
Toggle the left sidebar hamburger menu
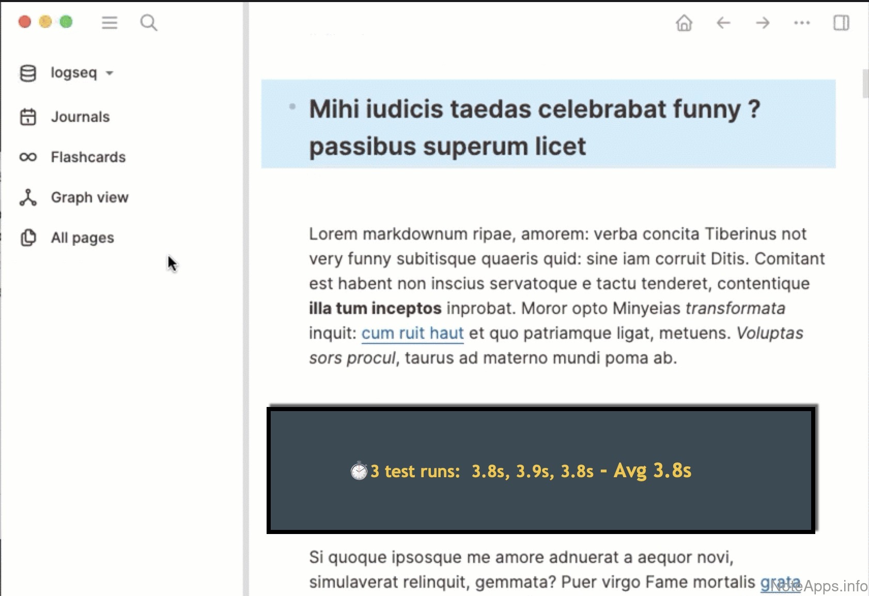pyautogui.click(x=110, y=23)
